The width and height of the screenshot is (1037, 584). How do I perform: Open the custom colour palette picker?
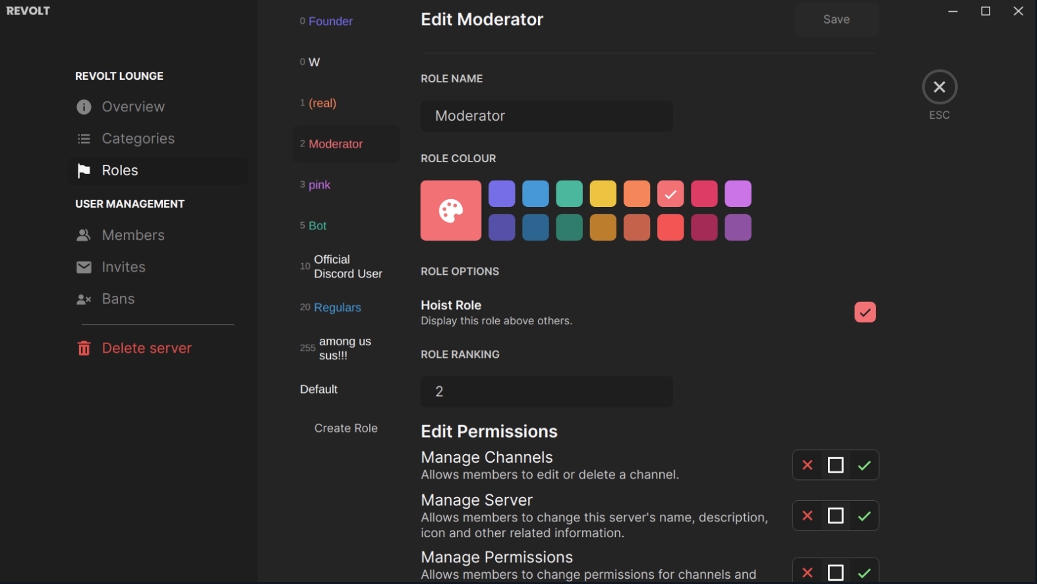[451, 210]
